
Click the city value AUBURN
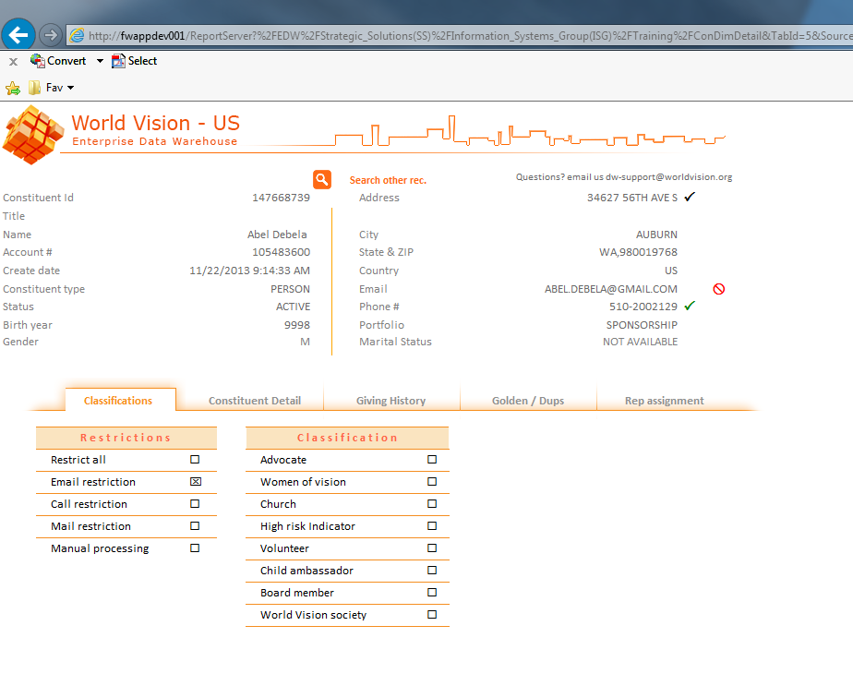click(656, 235)
